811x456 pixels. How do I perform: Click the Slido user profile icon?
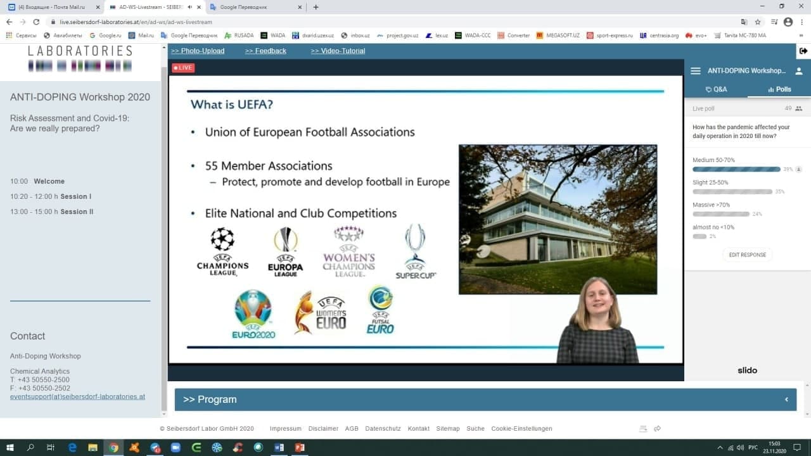799,71
